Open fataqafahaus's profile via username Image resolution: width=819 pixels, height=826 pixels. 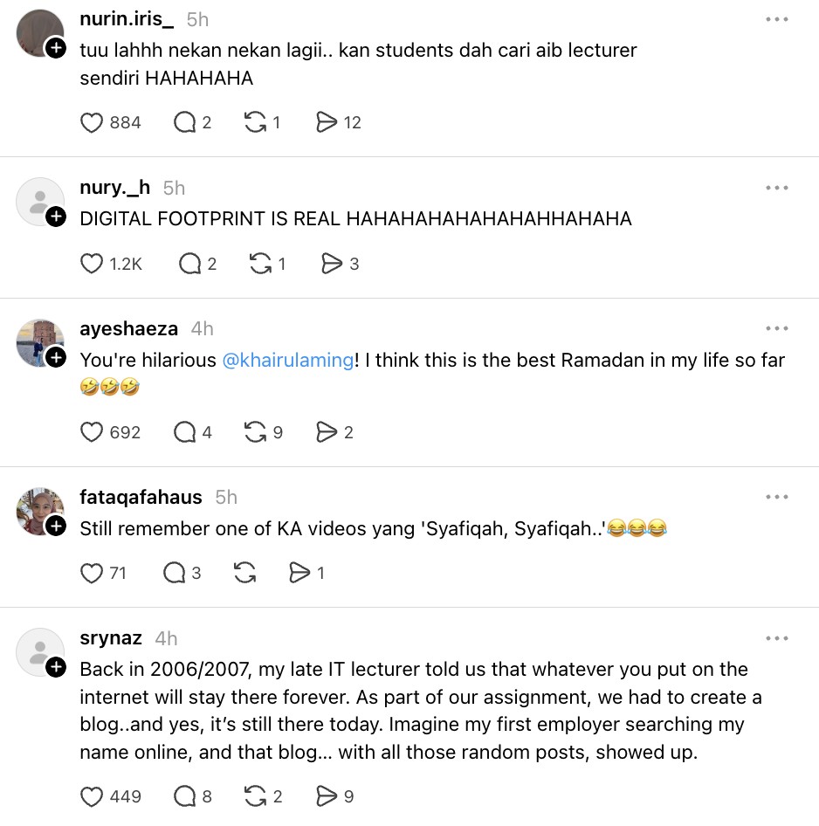141,497
